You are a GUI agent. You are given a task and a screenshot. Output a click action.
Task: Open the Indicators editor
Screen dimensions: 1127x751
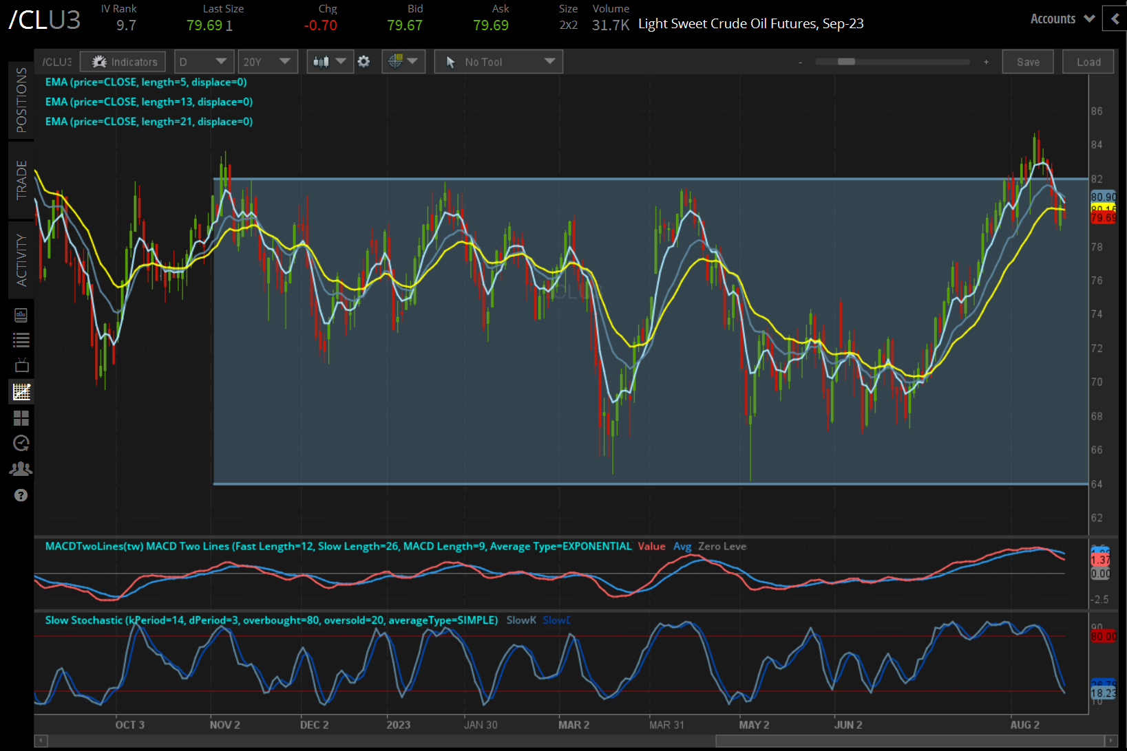point(123,61)
